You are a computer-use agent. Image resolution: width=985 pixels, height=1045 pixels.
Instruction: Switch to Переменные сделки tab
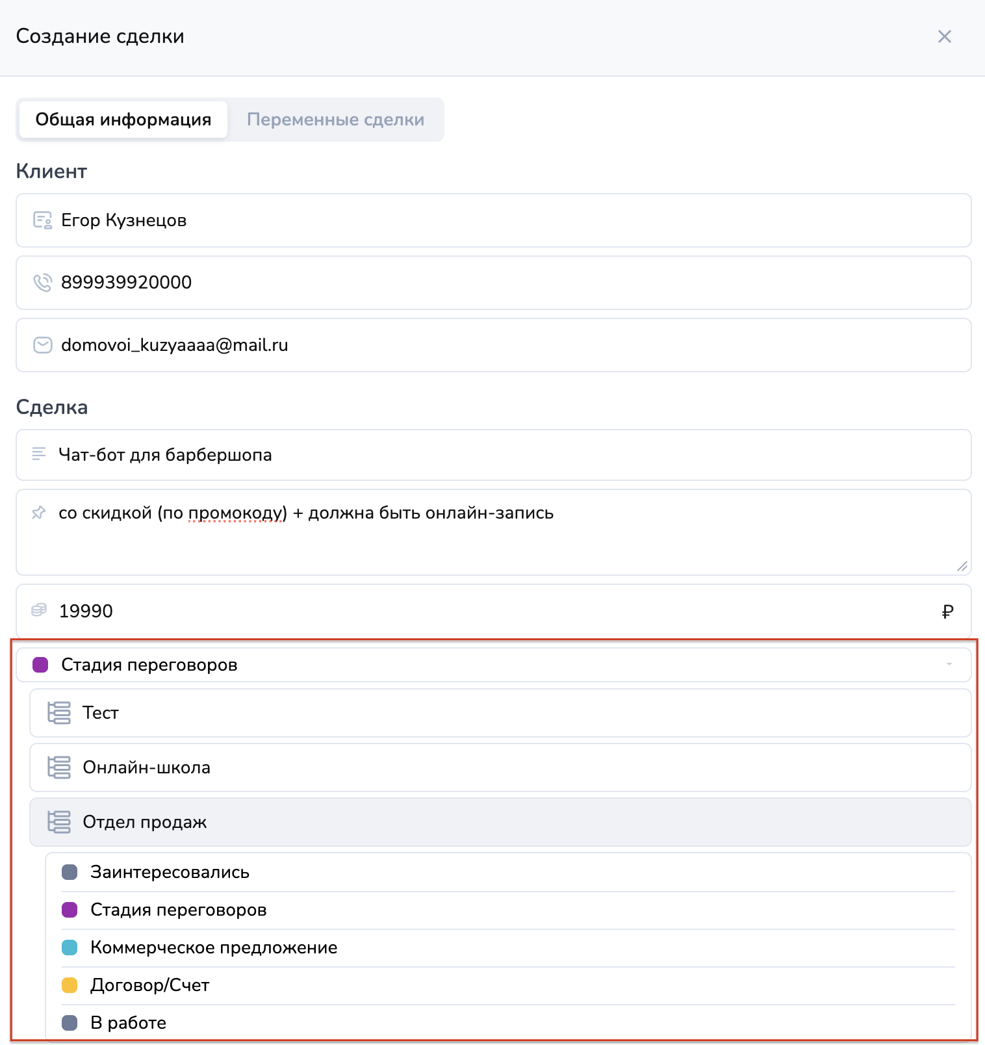click(x=335, y=120)
